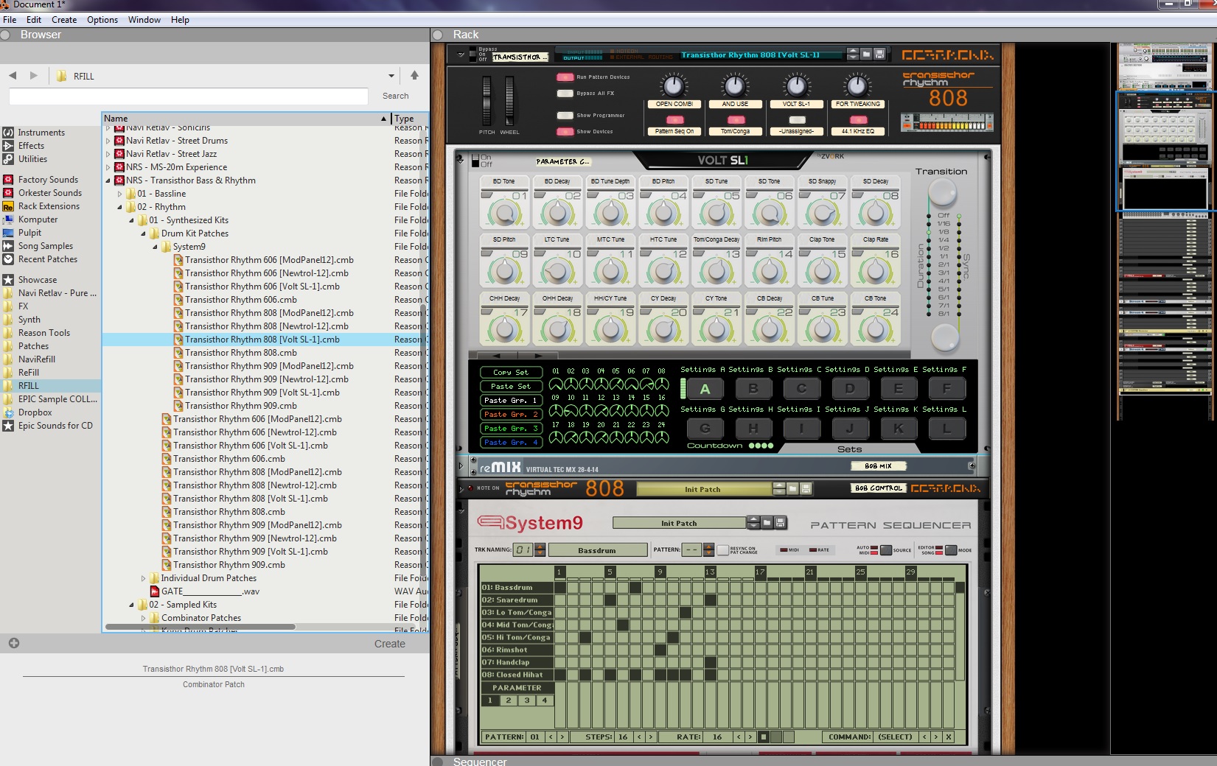Click the BD Tone knob

504,214
